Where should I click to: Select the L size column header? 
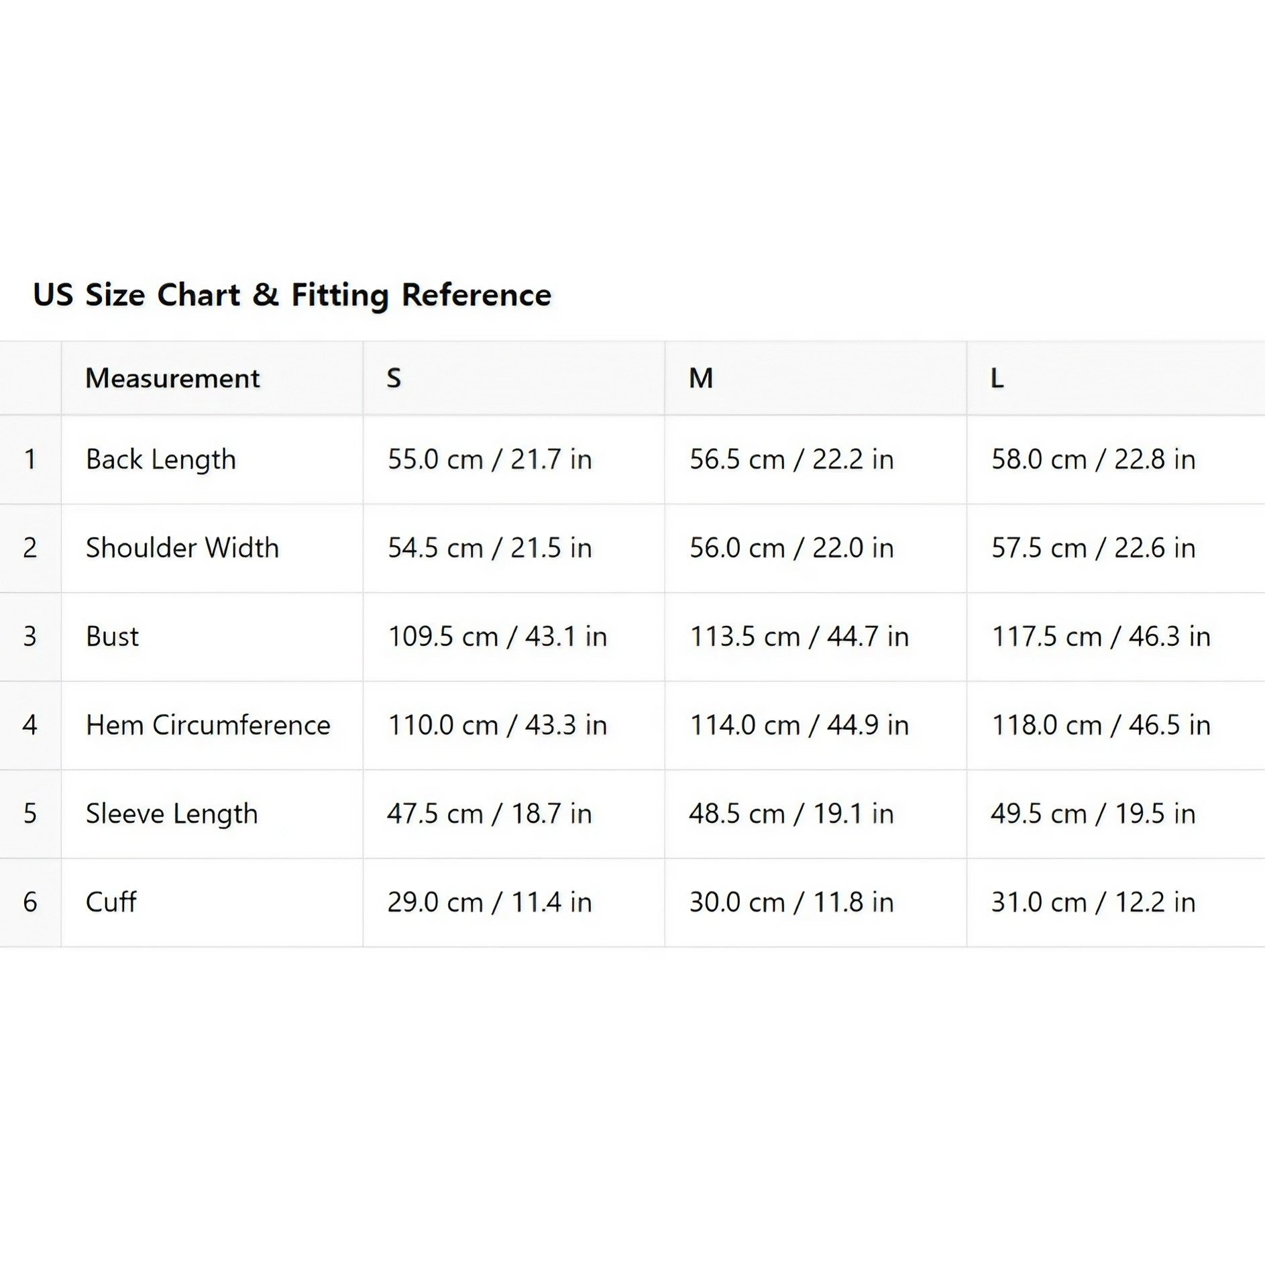(x=1116, y=378)
